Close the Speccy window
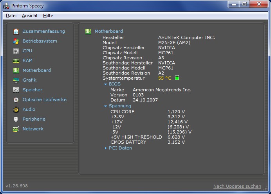271x194 pixels. pyautogui.click(x=259, y=4)
